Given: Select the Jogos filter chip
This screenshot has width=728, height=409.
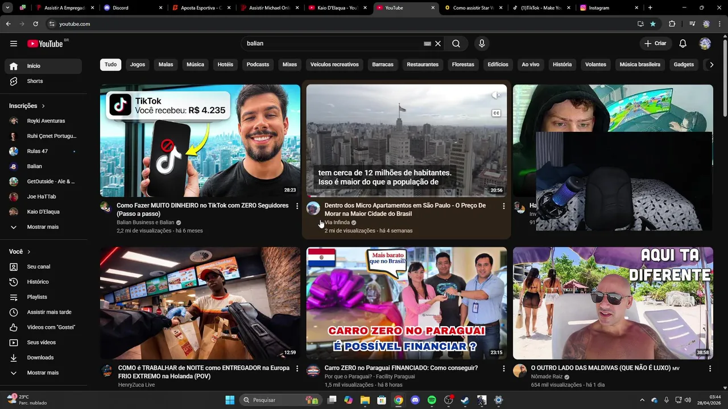Looking at the screenshot, I should click(x=138, y=65).
